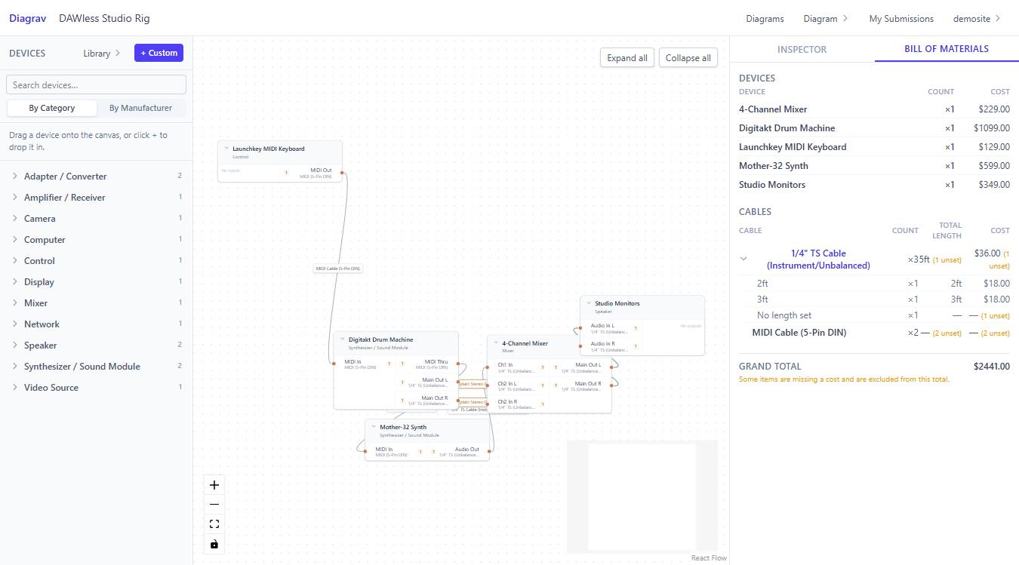
Task: Select the Studio Monitors BOM row
Action: coord(874,185)
